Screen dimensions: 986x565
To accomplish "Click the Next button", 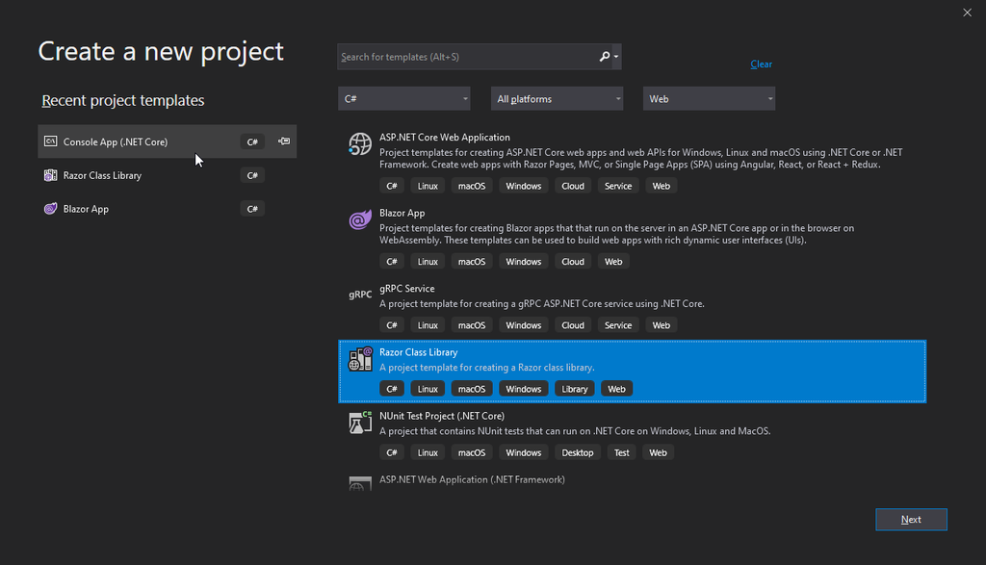I will (911, 519).
